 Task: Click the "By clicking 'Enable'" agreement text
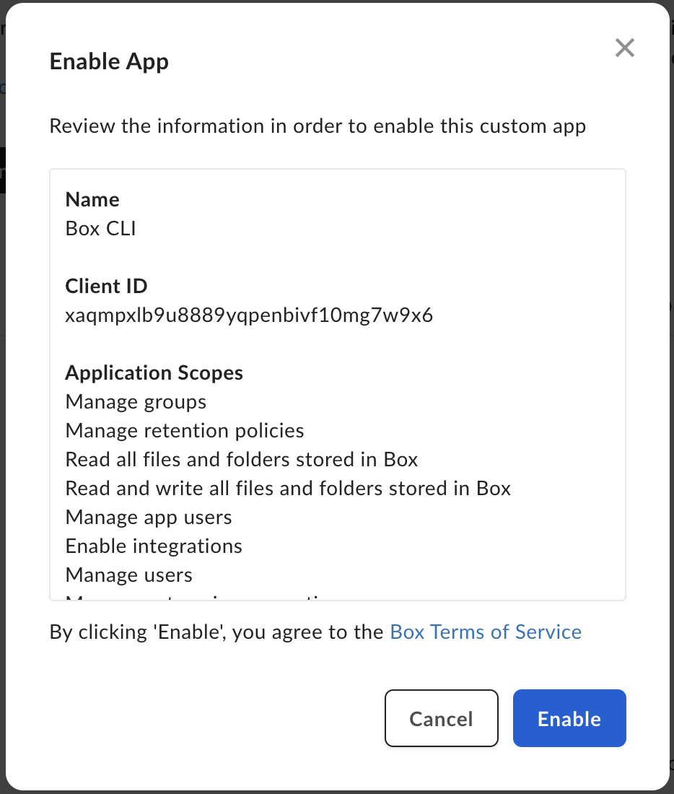pos(216,632)
